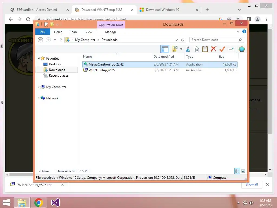This screenshot has height=208, width=277.
Task: Reload the Chrome page
Action: [x=28, y=19]
